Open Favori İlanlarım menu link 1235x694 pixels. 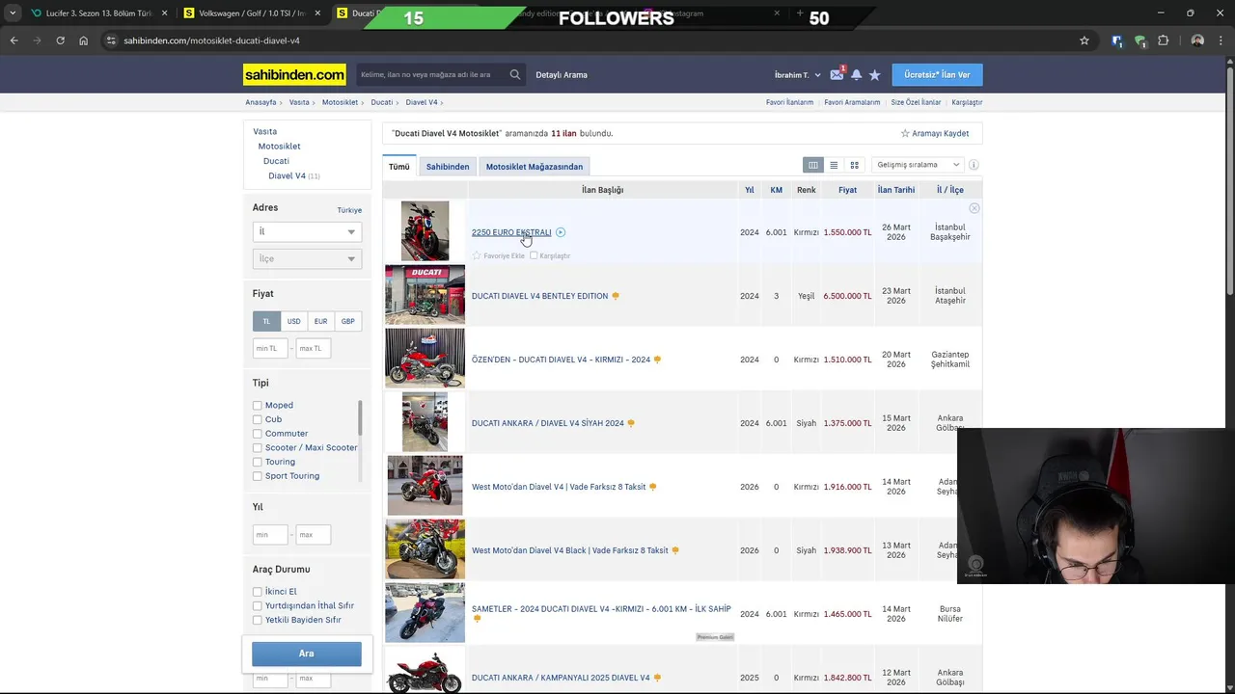tap(789, 102)
